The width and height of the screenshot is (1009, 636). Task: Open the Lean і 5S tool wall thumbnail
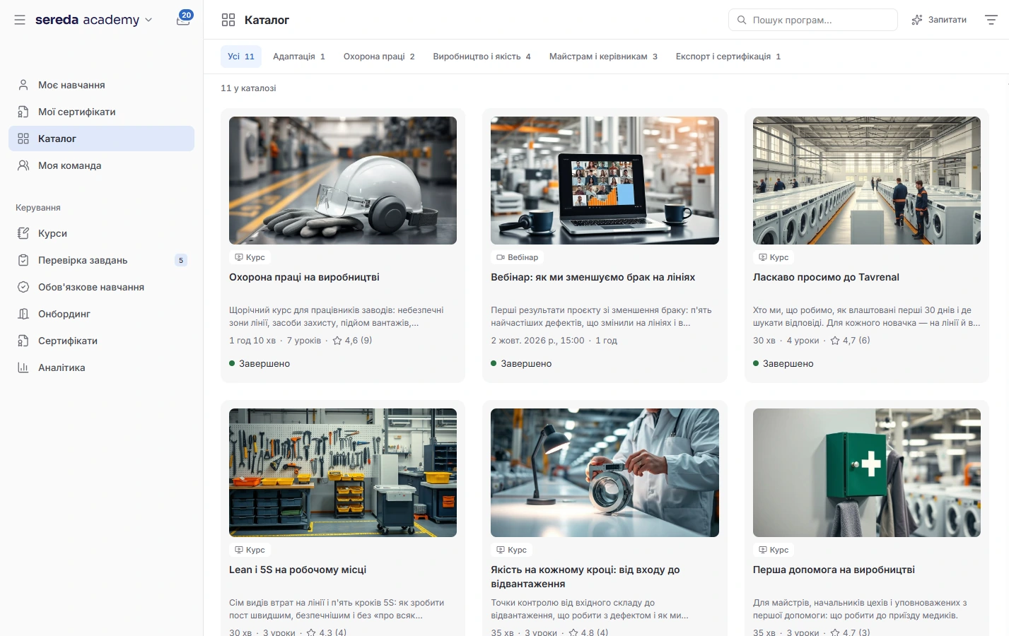(x=343, y=473)
